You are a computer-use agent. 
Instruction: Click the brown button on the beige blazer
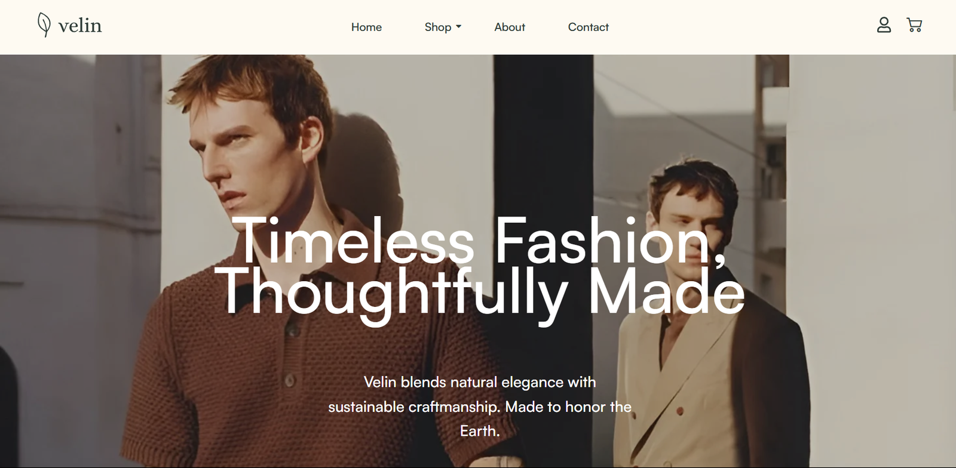679,411
